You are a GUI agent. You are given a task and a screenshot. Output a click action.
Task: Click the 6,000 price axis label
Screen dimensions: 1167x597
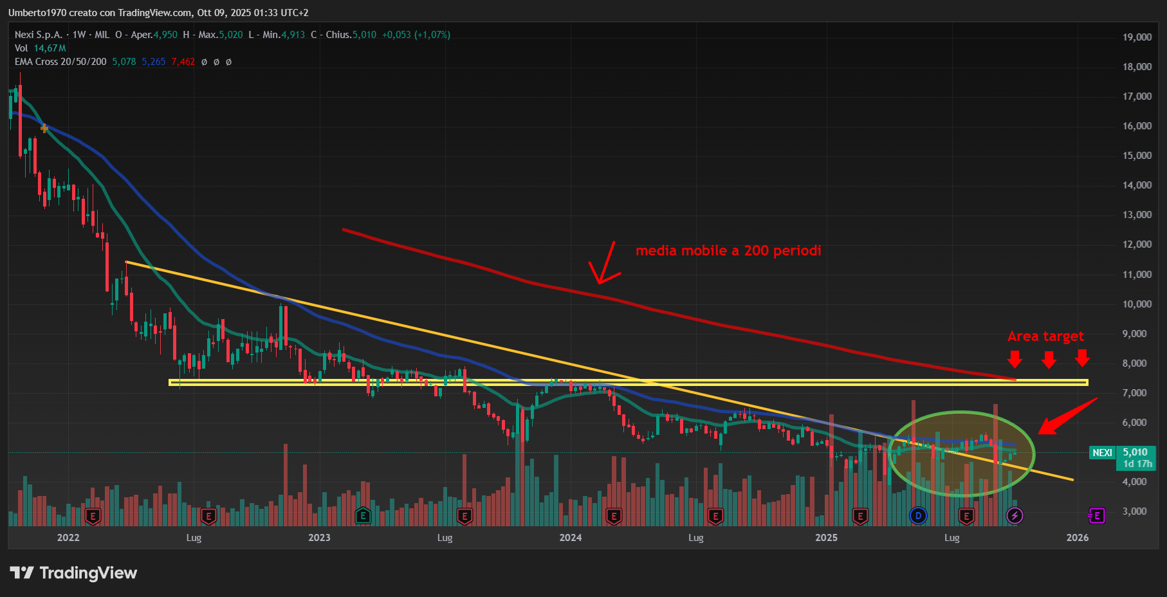tap(1135, 423)
